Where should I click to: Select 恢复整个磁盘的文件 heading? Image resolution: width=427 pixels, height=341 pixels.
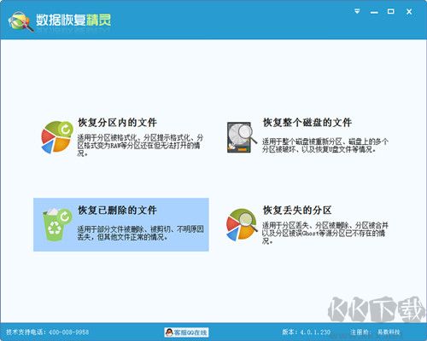307,123
